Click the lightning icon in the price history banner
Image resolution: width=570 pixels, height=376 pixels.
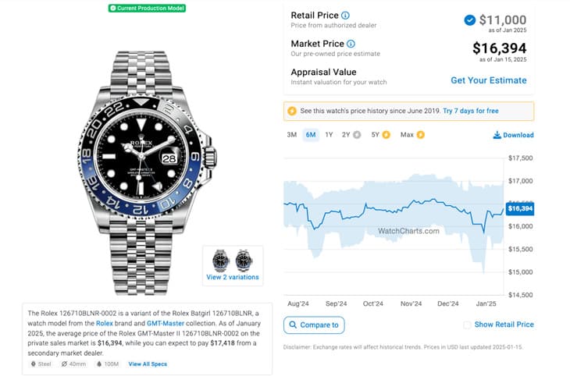pos(293,112)
